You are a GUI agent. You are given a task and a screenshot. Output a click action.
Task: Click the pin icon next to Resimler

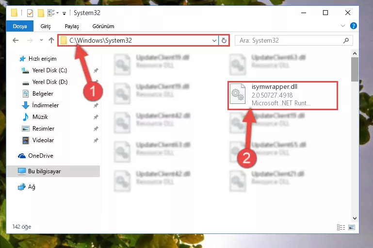(x=96, y=129)
